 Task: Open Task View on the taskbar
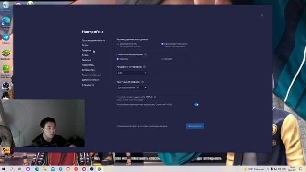click(19, 169)
